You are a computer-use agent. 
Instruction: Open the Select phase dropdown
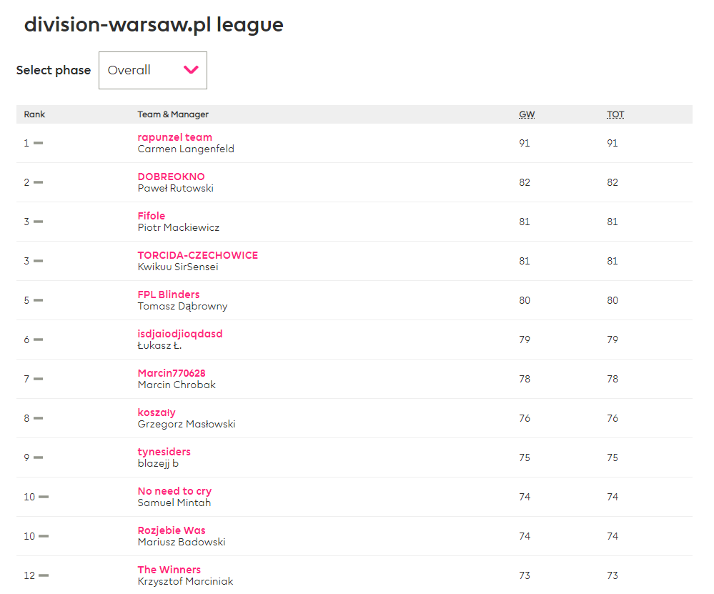[152, 70]
